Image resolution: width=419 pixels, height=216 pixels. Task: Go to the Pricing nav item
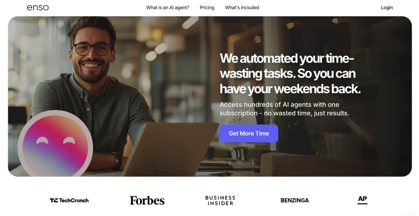point(207,7)
